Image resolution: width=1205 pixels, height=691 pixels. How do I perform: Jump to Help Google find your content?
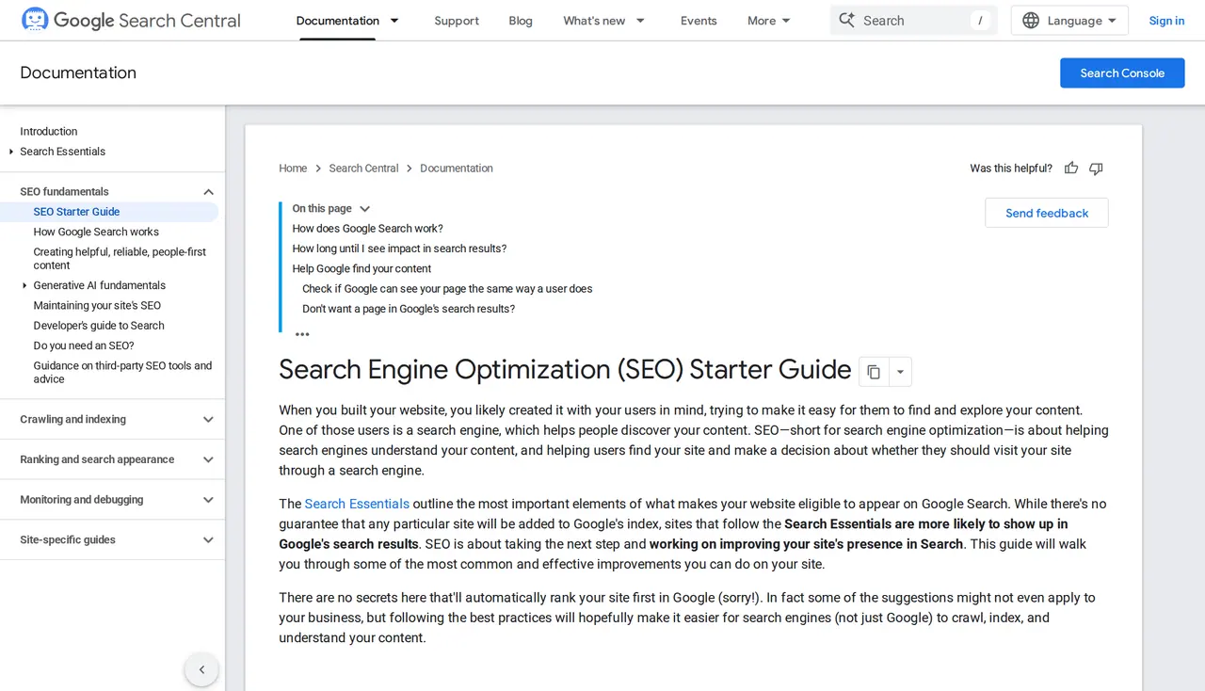coord(361,269)
